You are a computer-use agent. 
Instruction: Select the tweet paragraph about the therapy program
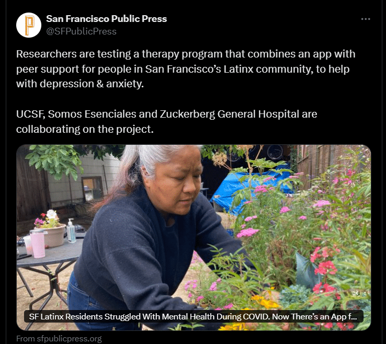[x=186, y=68]
